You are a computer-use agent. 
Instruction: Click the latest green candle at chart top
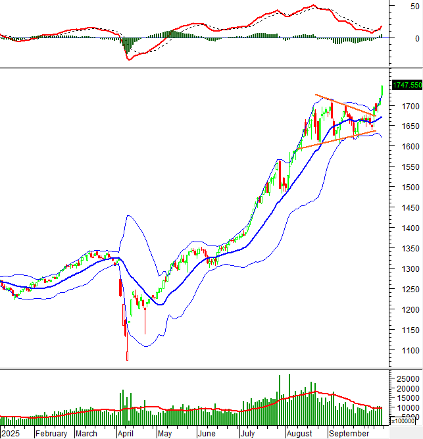click(382, 91)
